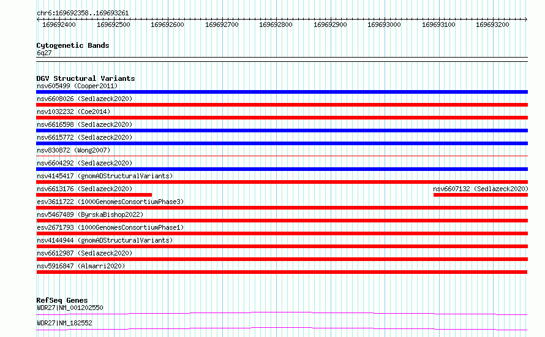This screenshot has width=545, height=337.
Task: Select the blue bar under nsv605499
Action: click(x=282, y=92)
